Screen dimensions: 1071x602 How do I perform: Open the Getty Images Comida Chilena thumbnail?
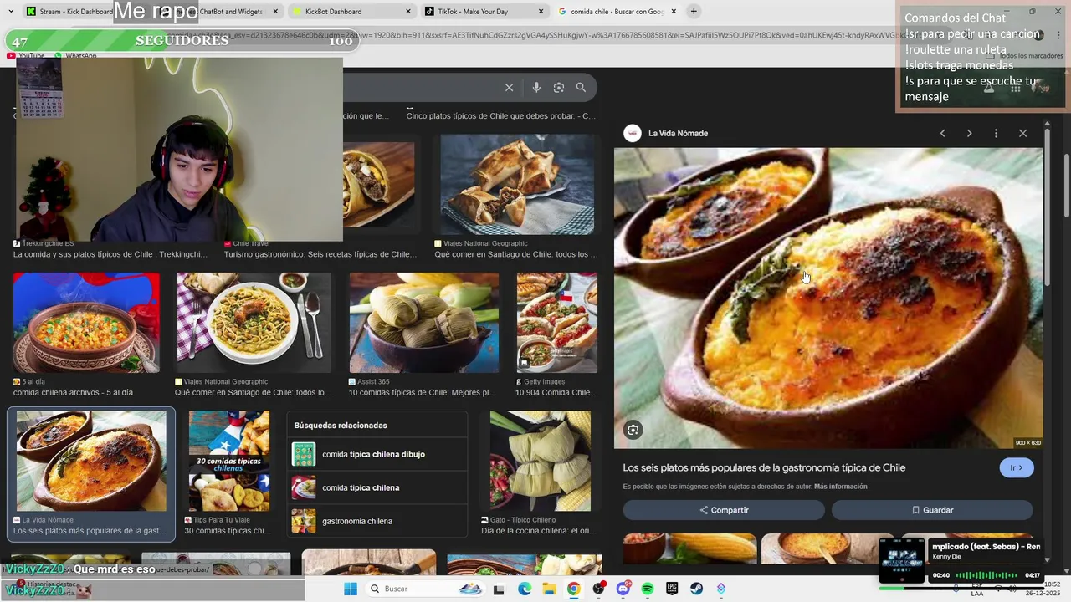[x=557, y=323]
